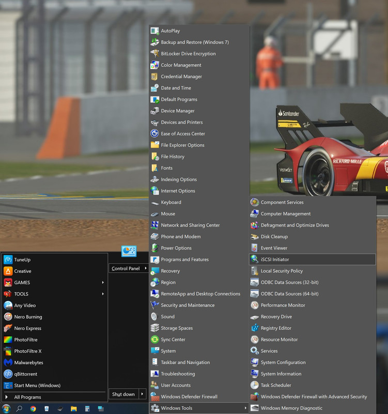Open the Nero Burning icon
The image size is (388, 414).
point(8,317)
